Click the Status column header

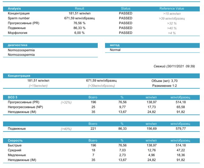[x=125, y=9]
